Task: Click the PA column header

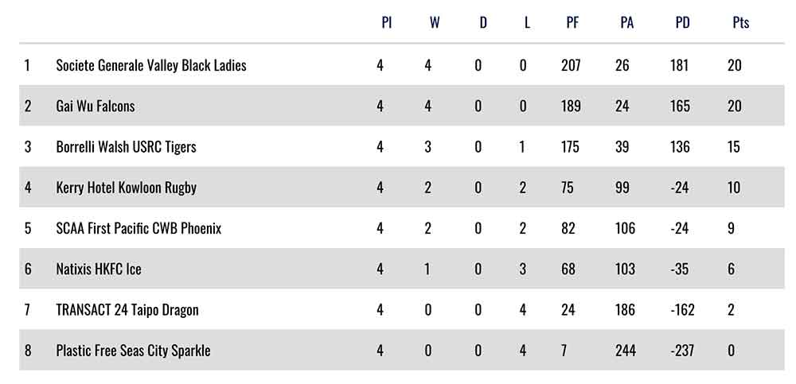Action: tap(626, 22)
